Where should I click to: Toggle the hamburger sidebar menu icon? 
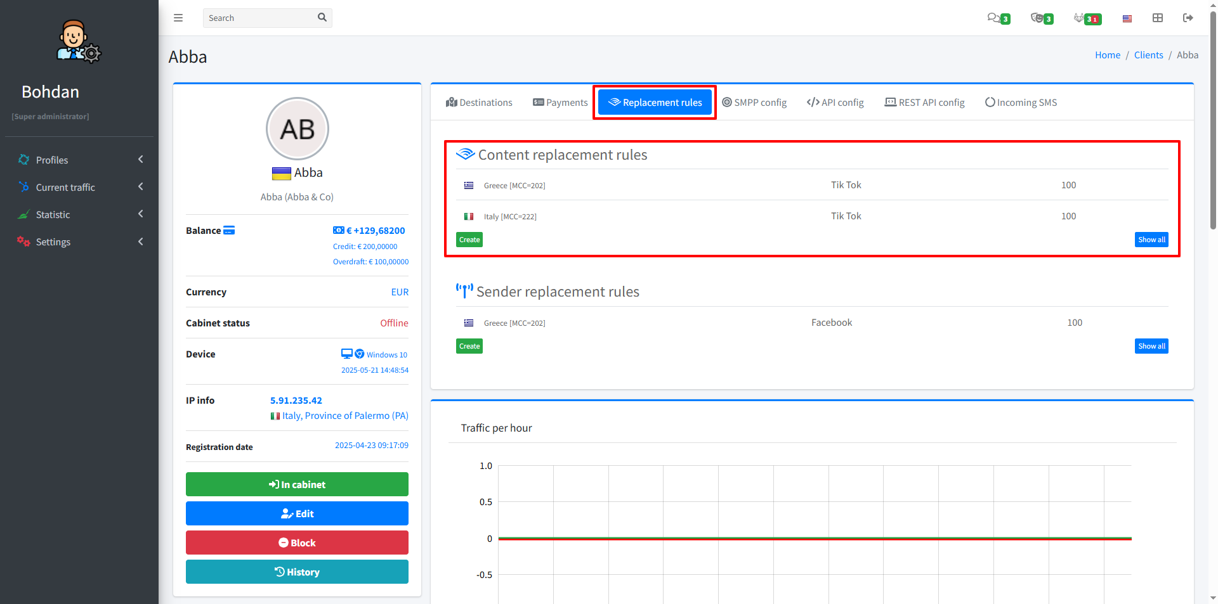(178, 18)
